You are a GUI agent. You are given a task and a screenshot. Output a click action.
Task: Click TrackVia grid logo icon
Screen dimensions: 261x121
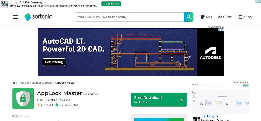pyautogui.click(x=196, y=119)
